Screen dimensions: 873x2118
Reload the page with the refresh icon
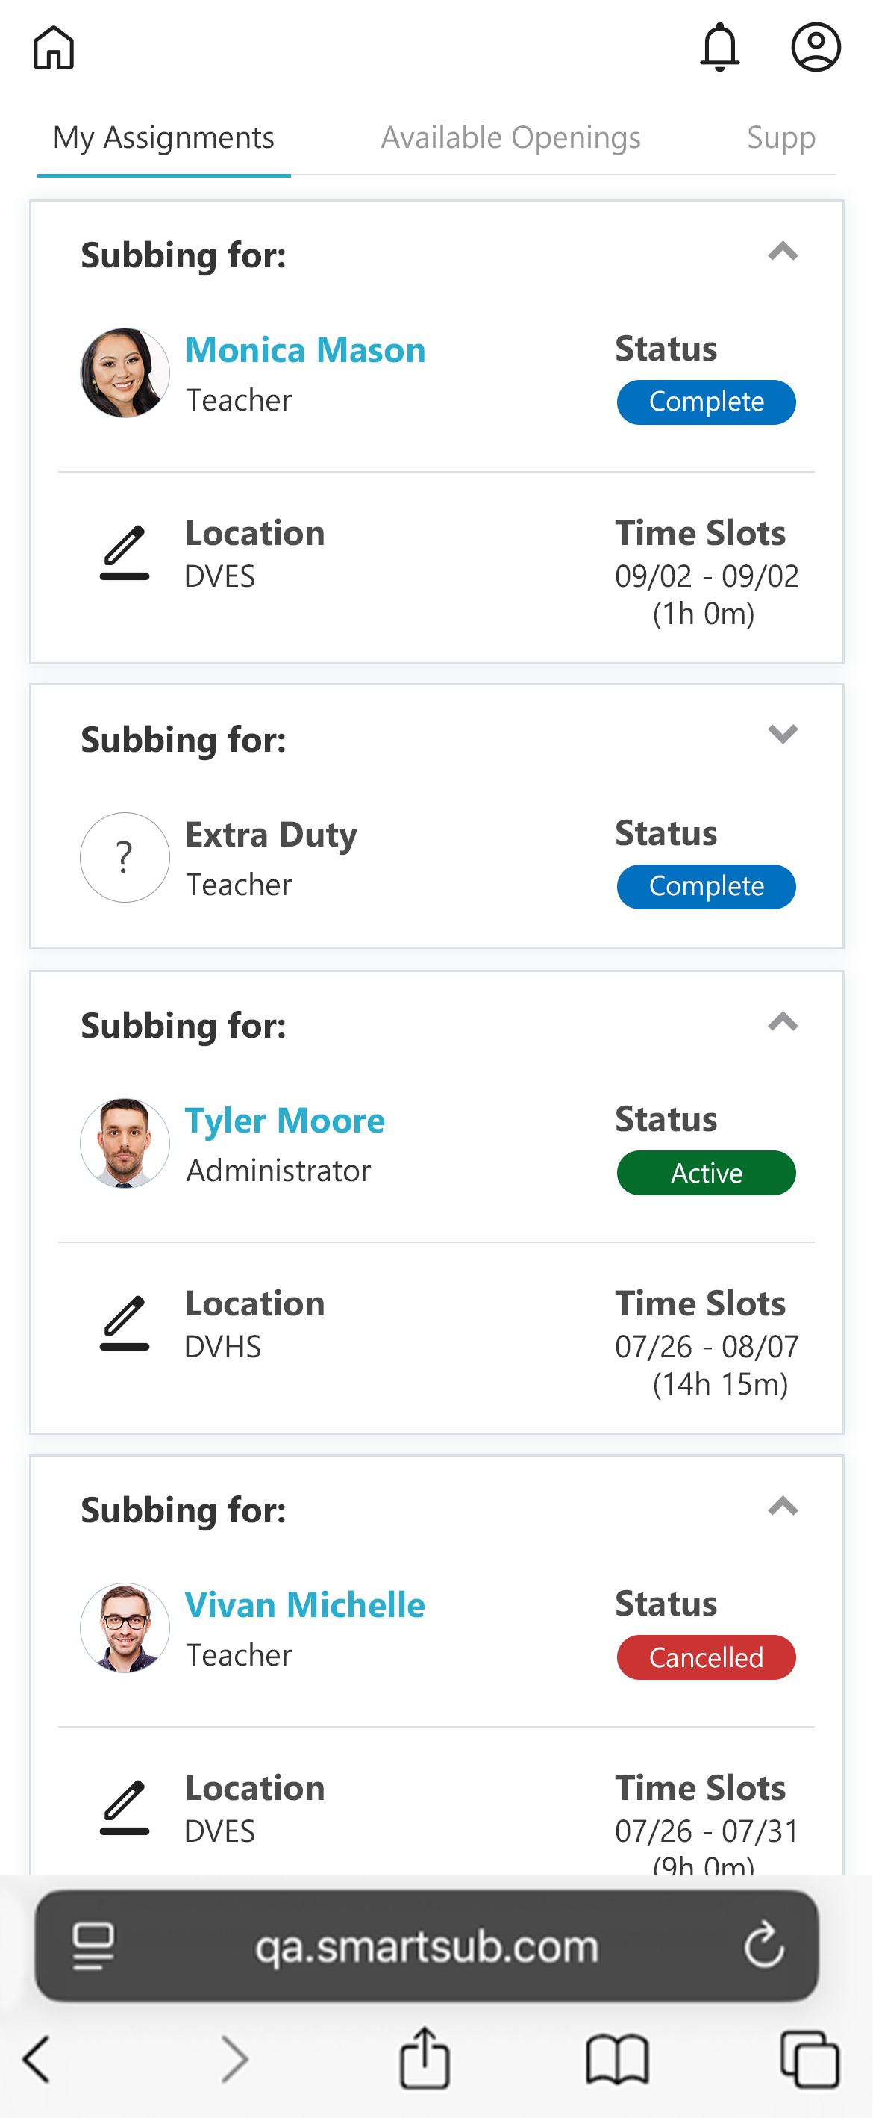tap(763, 1946)
